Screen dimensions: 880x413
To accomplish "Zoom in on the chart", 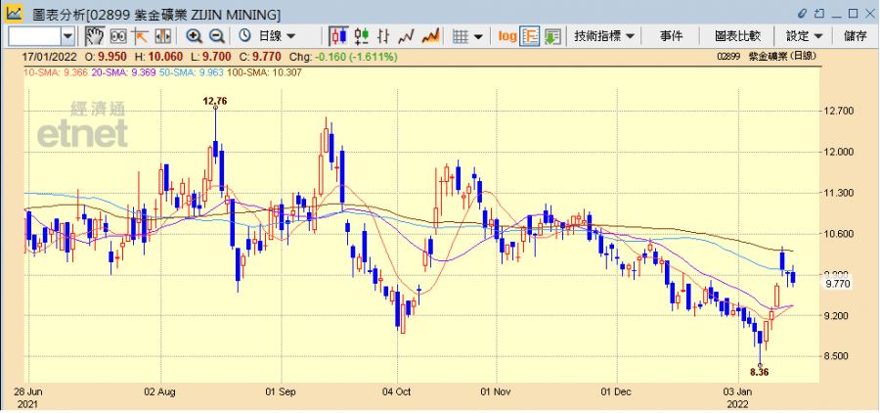I will pyautogui.click(x=194, y=36).
